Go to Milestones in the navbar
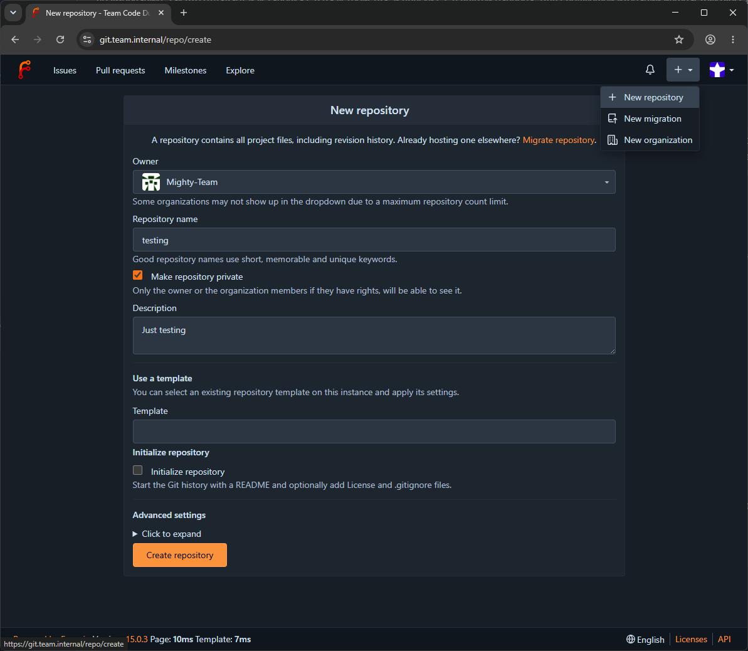 point(186,70)
